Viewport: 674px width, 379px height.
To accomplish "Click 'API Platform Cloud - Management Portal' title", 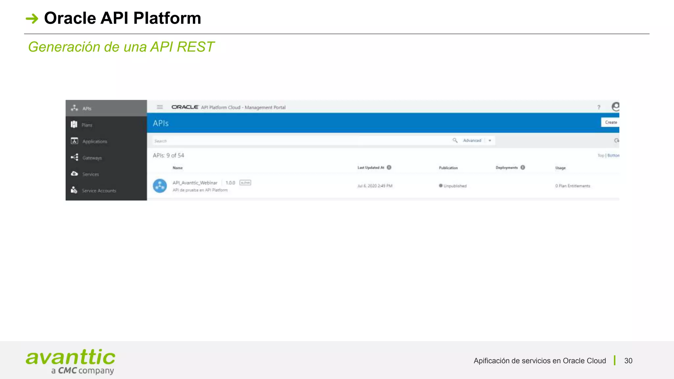I will click(243, 107).
